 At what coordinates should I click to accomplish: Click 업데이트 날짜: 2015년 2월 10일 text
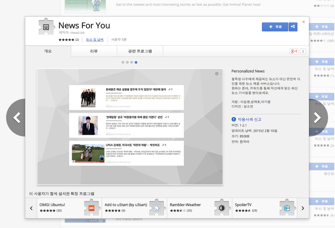coord(254,131)
